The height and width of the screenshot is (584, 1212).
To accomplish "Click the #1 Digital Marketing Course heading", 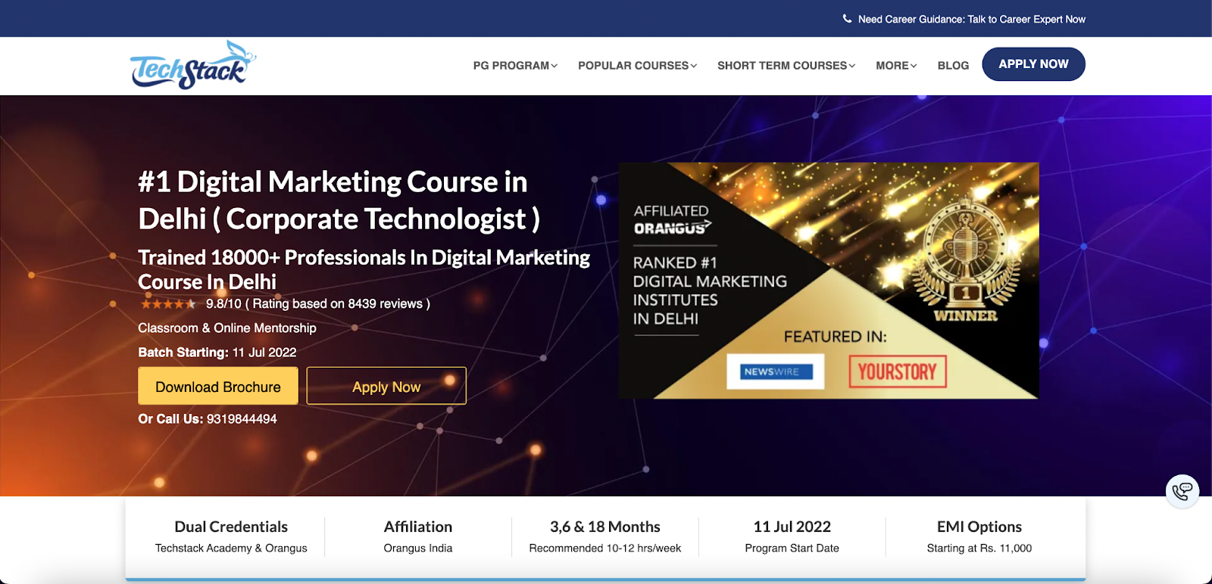I will (339, 200).
